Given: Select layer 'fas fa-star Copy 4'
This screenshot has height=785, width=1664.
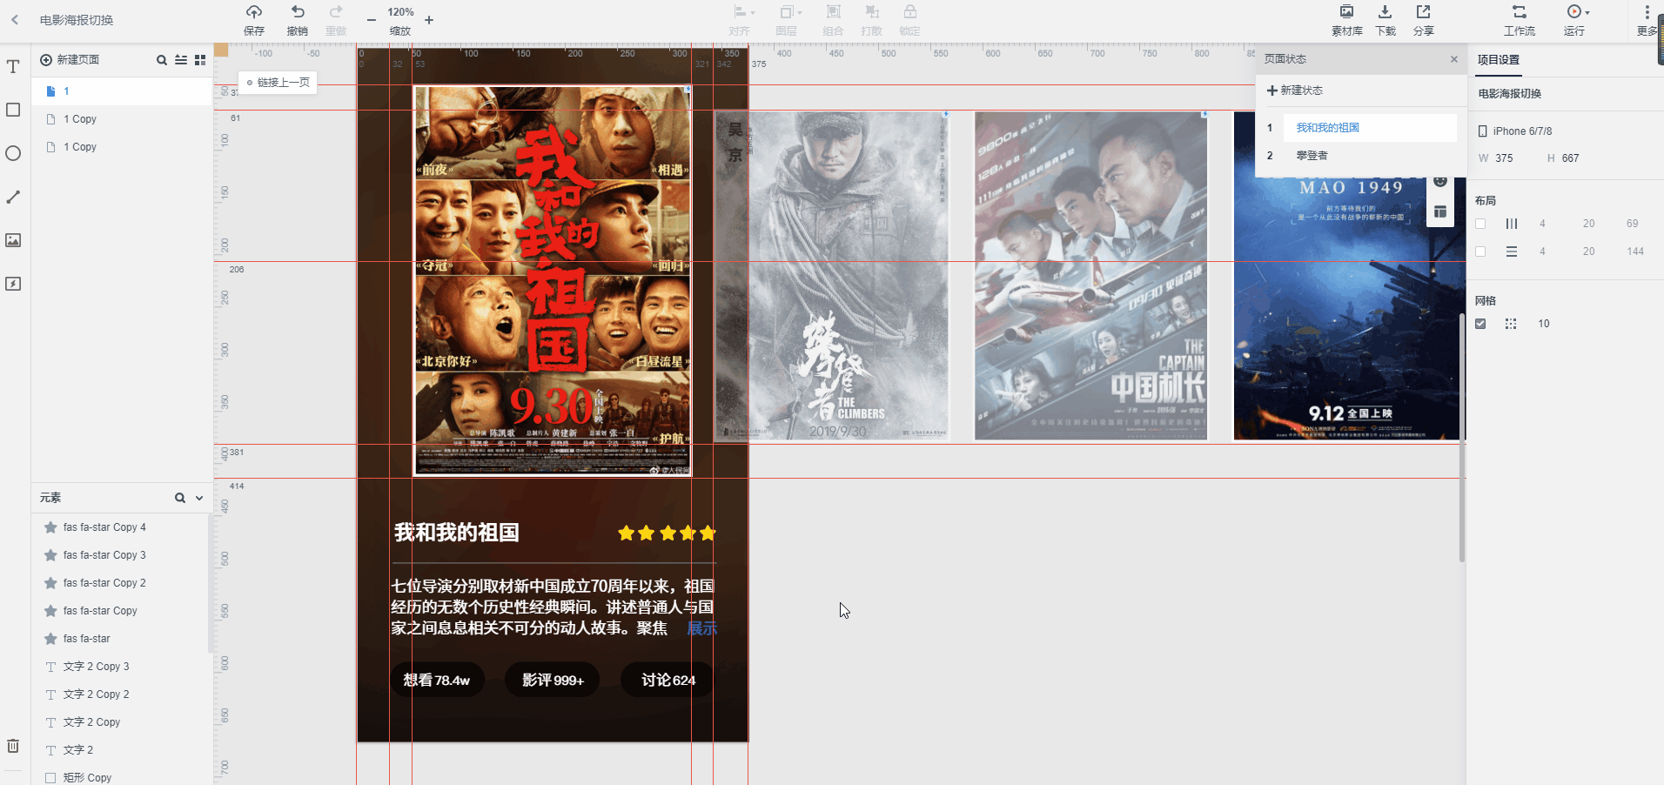Looking at the screenshot, I should 122,527.
